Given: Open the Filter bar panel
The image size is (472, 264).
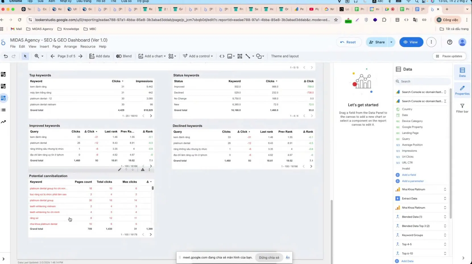Looking at the screenshot, I should (462, 108).
